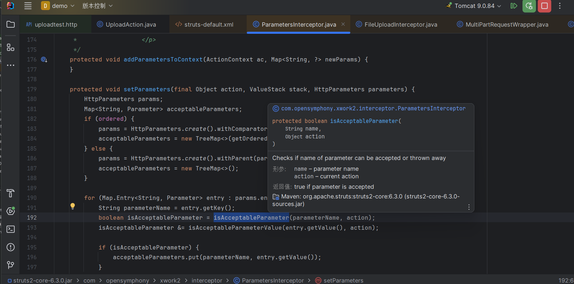Click 'true if parameter is accepted' return text

(334, 187)
